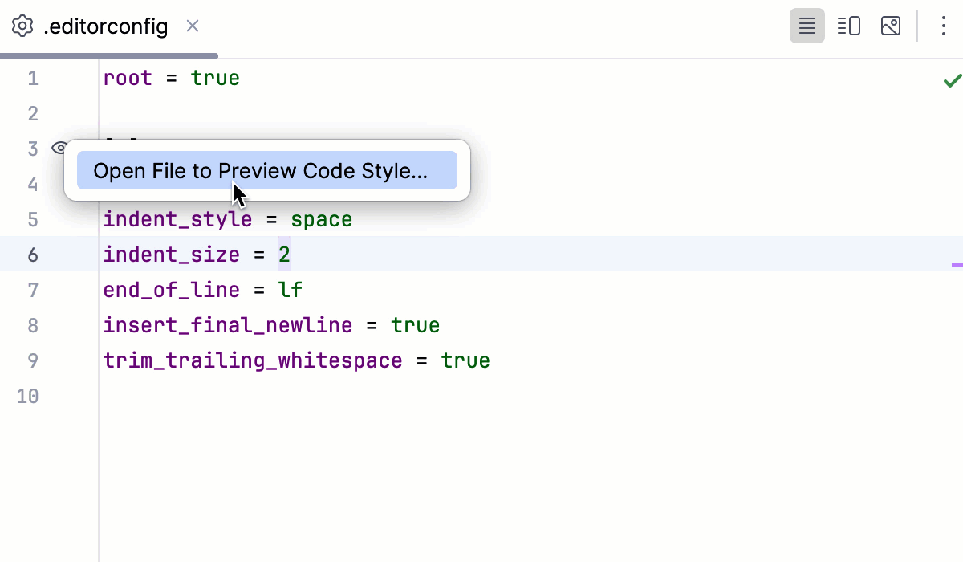Open the three-dot editor options menu
963x562 pixels.
943,26
